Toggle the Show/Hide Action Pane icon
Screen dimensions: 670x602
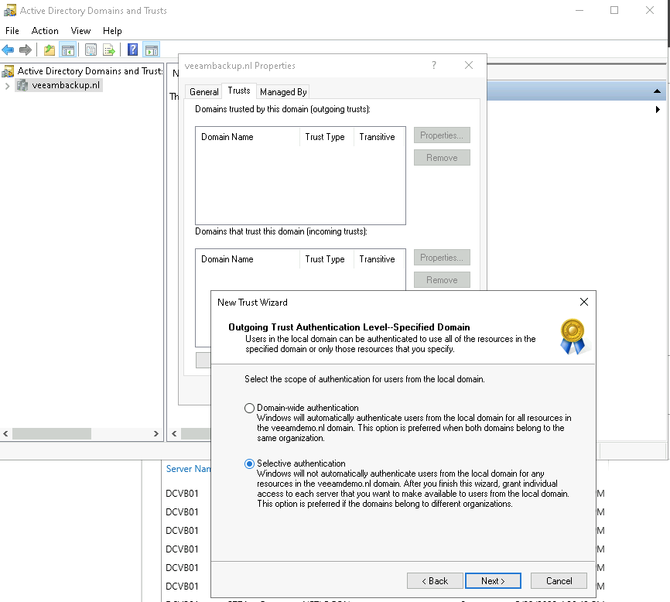(151, 50)
